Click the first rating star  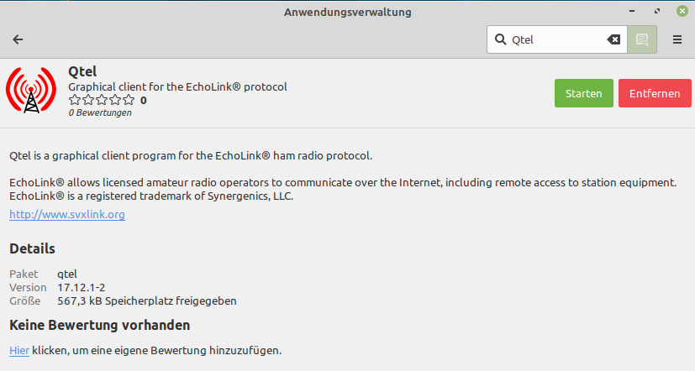[75, 100]
